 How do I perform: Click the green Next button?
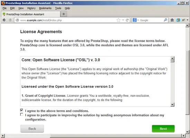[163, 129]
